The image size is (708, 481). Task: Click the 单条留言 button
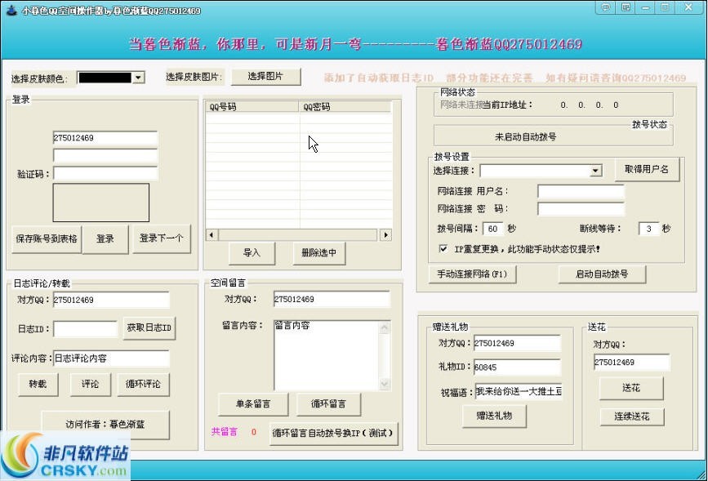click(253, 404)
